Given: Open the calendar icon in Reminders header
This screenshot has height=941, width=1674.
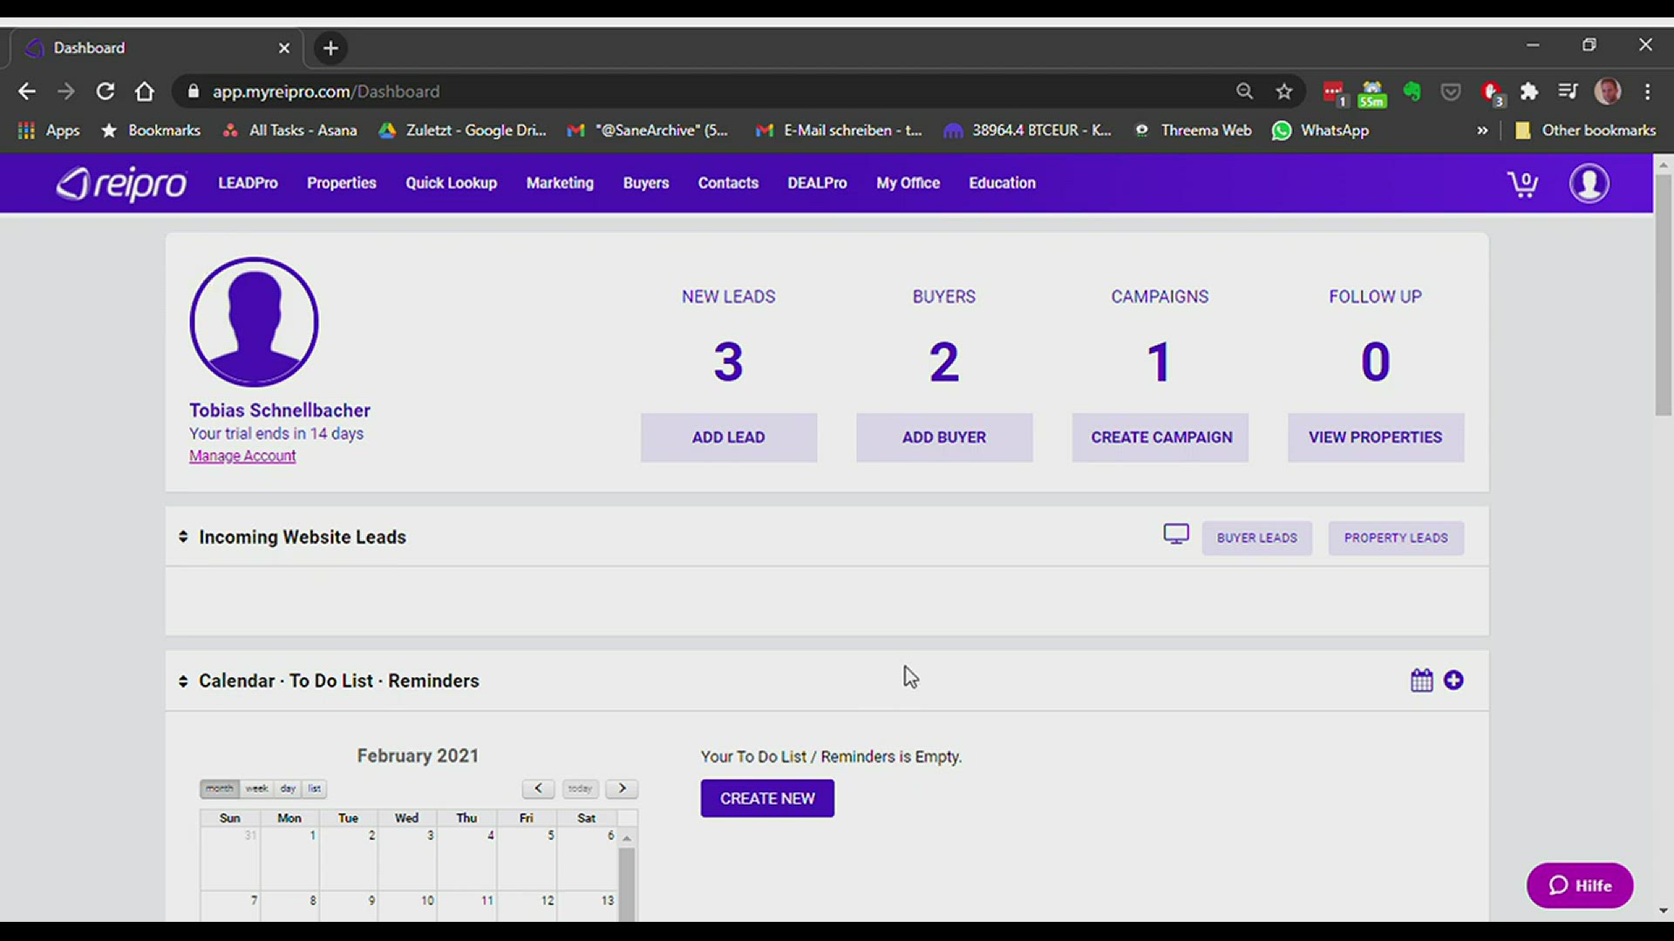Looking at the screenshot, I should coord(1421,680).
